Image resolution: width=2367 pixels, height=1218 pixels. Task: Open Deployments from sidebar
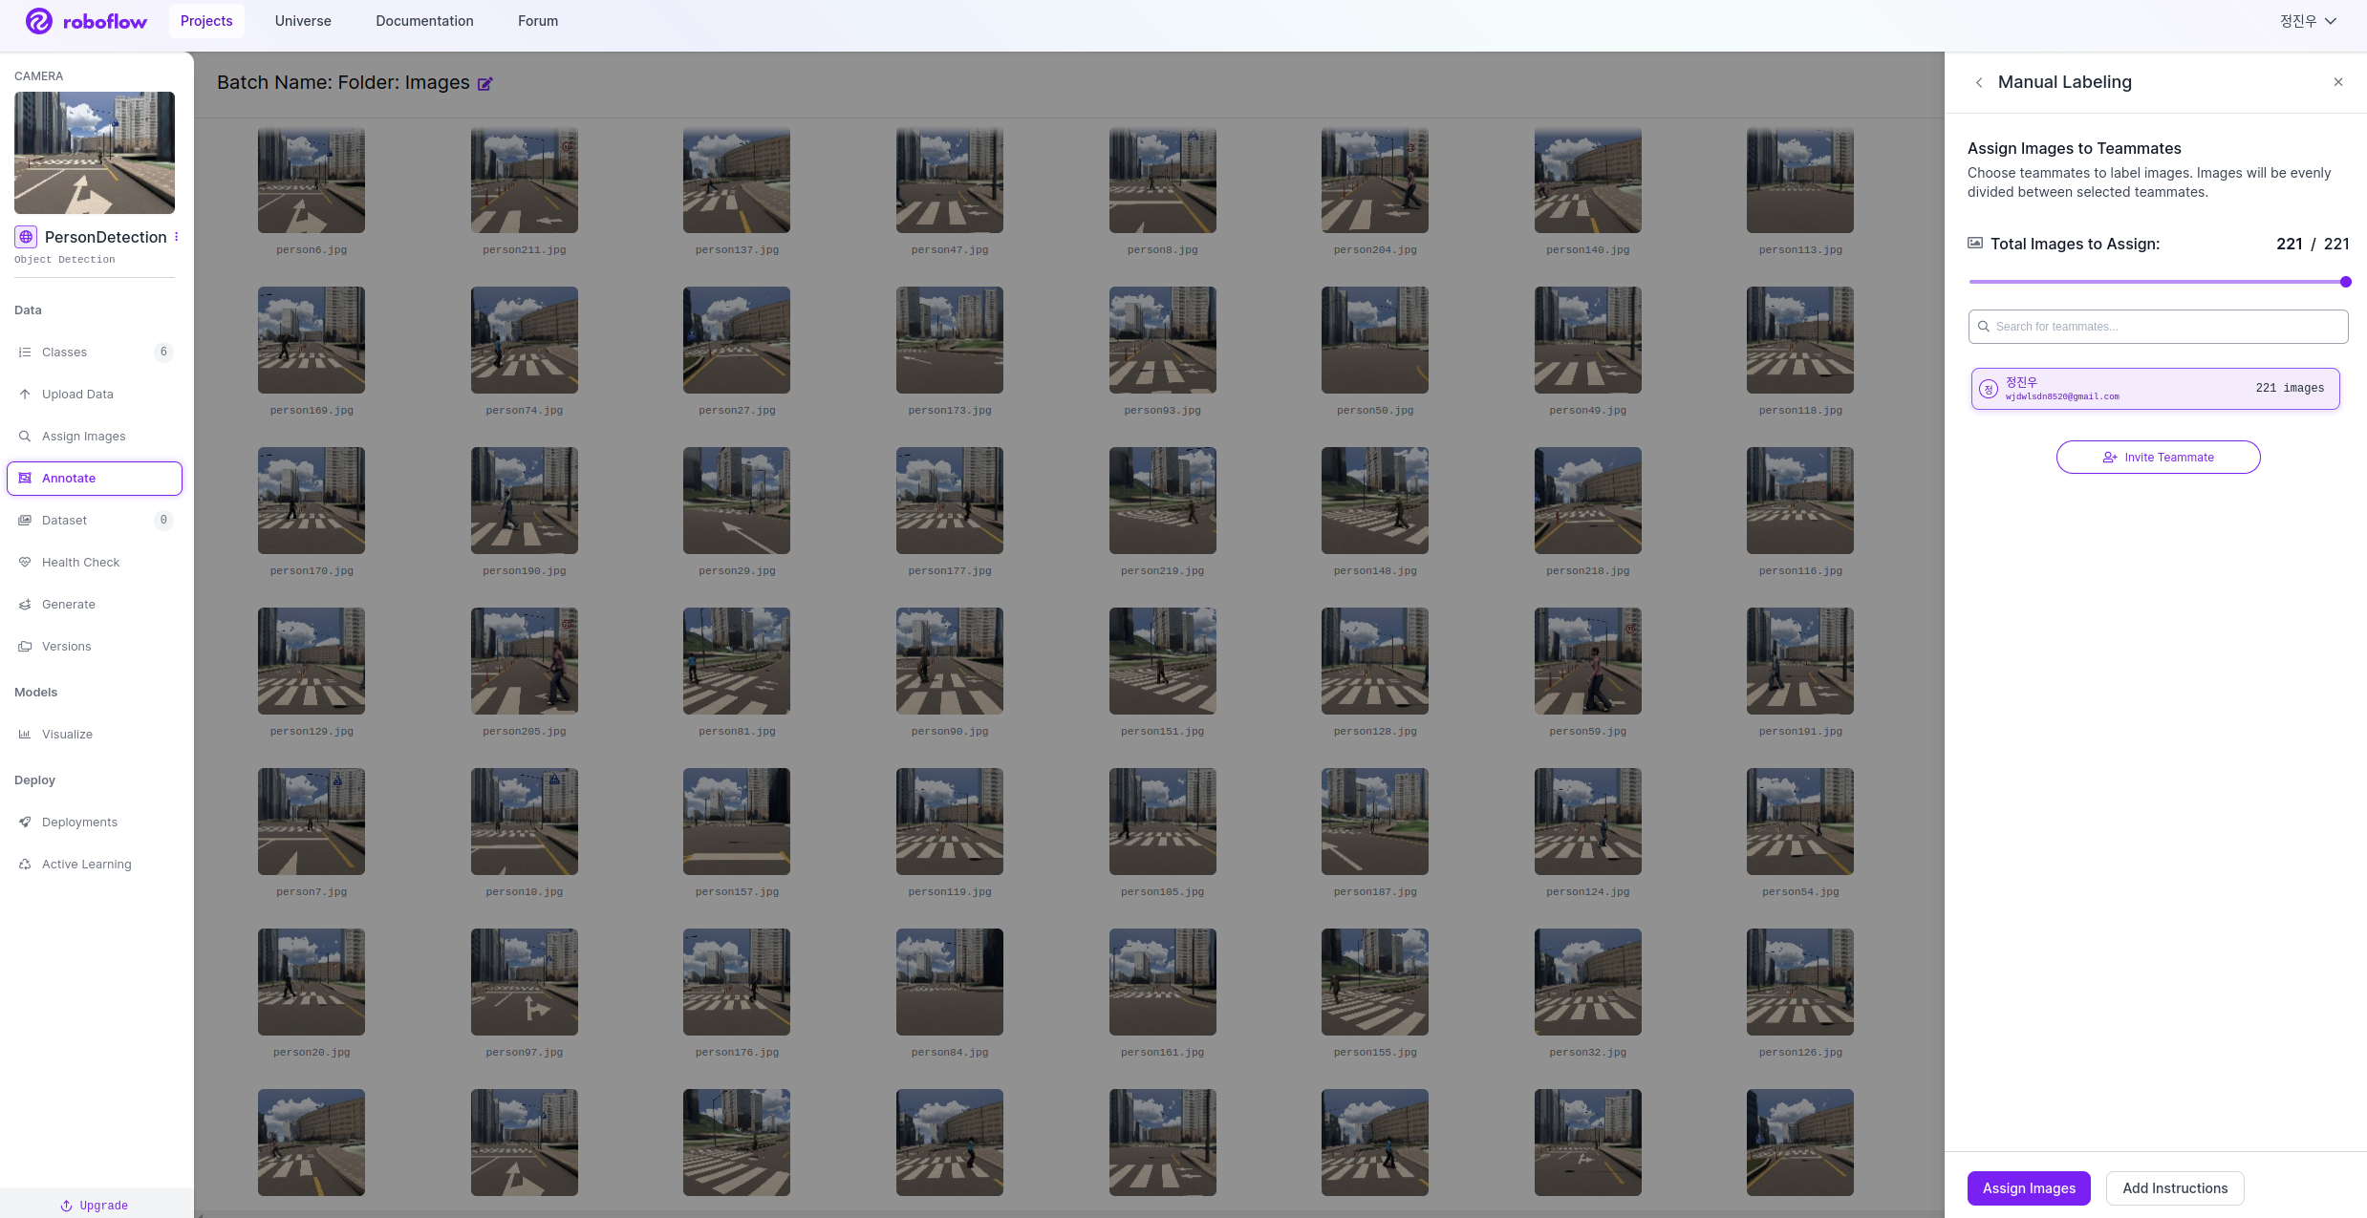point(79,822)
